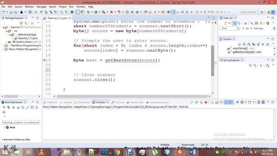Open the New file dropdown arrow
Viewport: 277px width, 156px height.
coord(7,12)
